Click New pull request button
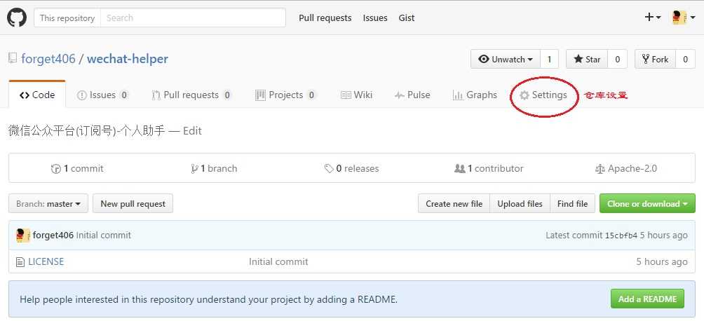704x321 pixels. [133, 203]
